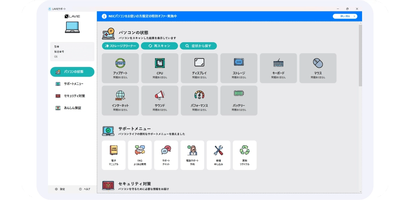Open the ストレージ SSD status card
The image size is (410, 200).
click(x=239, y=68)
